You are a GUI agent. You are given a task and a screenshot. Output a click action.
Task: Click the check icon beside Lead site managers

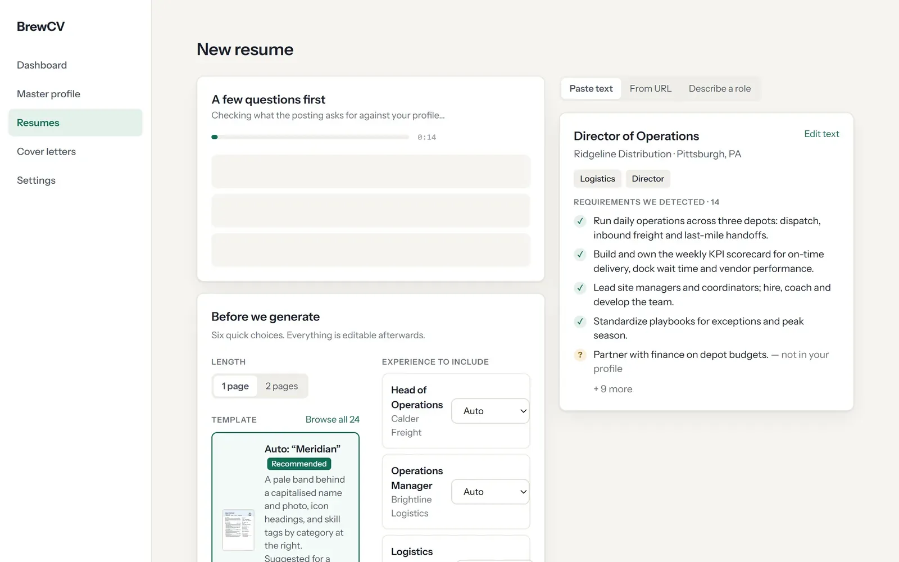point(580,288)
